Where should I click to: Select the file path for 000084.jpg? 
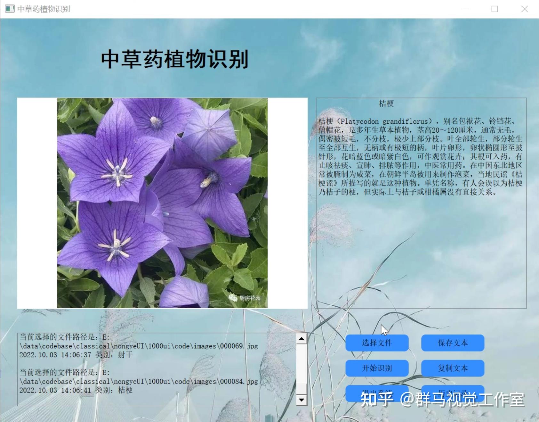[138, 381]
